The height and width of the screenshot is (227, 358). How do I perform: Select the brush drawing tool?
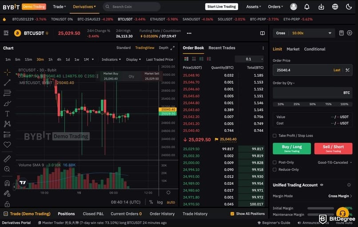click(7, 103)
